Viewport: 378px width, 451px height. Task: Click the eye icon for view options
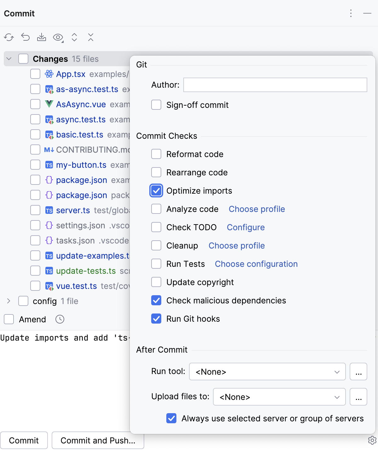[58, 37]
